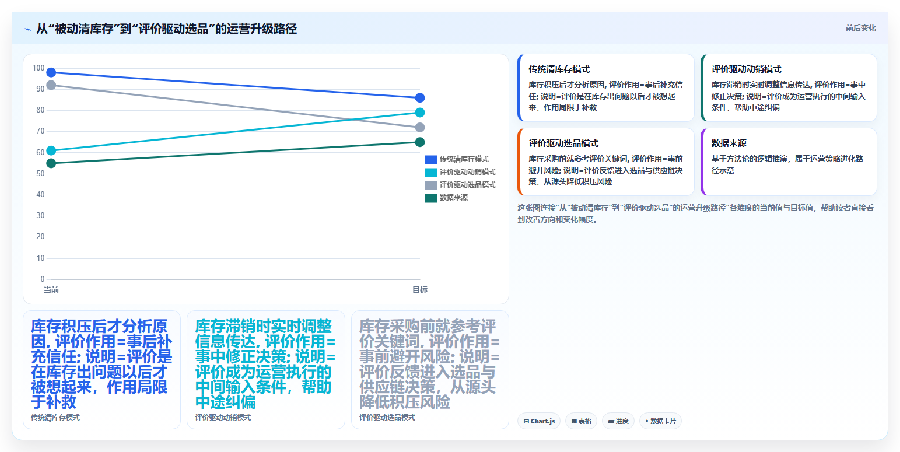Image resolution: width=900 pixels, height=452 pixels.
Task: Click the chart description paragraph 这张图连接
Action: (x=695, y=213)
